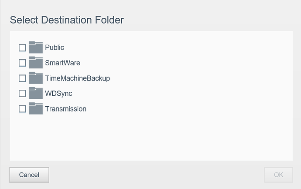The image size is (301, 189).
Task: Click the WDSync folder icon
Action: [x=35, y=94]
